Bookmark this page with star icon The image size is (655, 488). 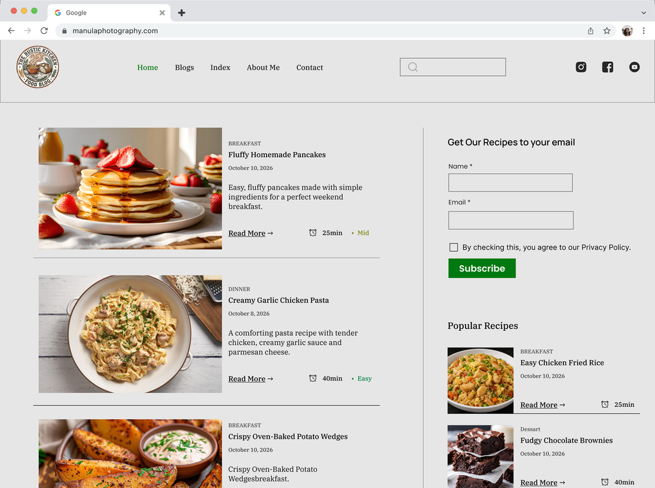(x=606, y=31)
